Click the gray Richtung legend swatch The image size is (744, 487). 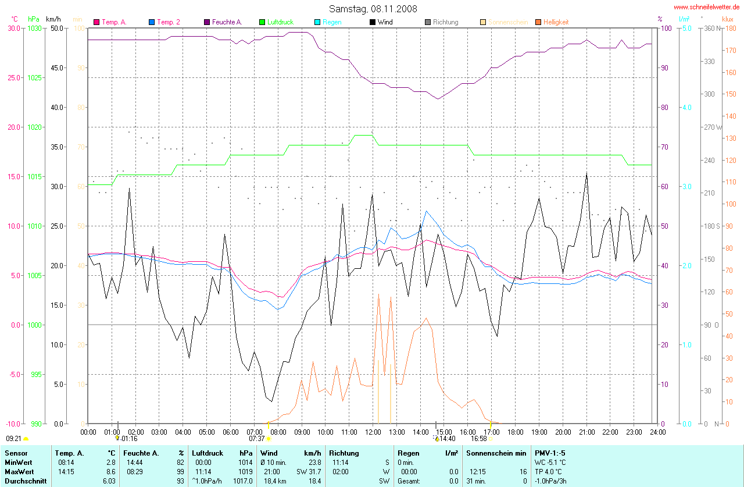tap(428, 22)
